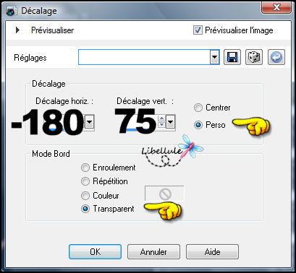Select the Répétition edge mode
This screenshot has width=296, height=273.
(85, 181)
